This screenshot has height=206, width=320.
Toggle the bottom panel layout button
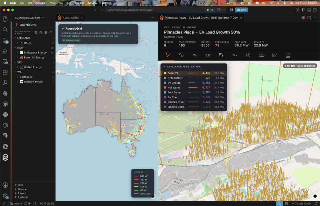[309, 10]
